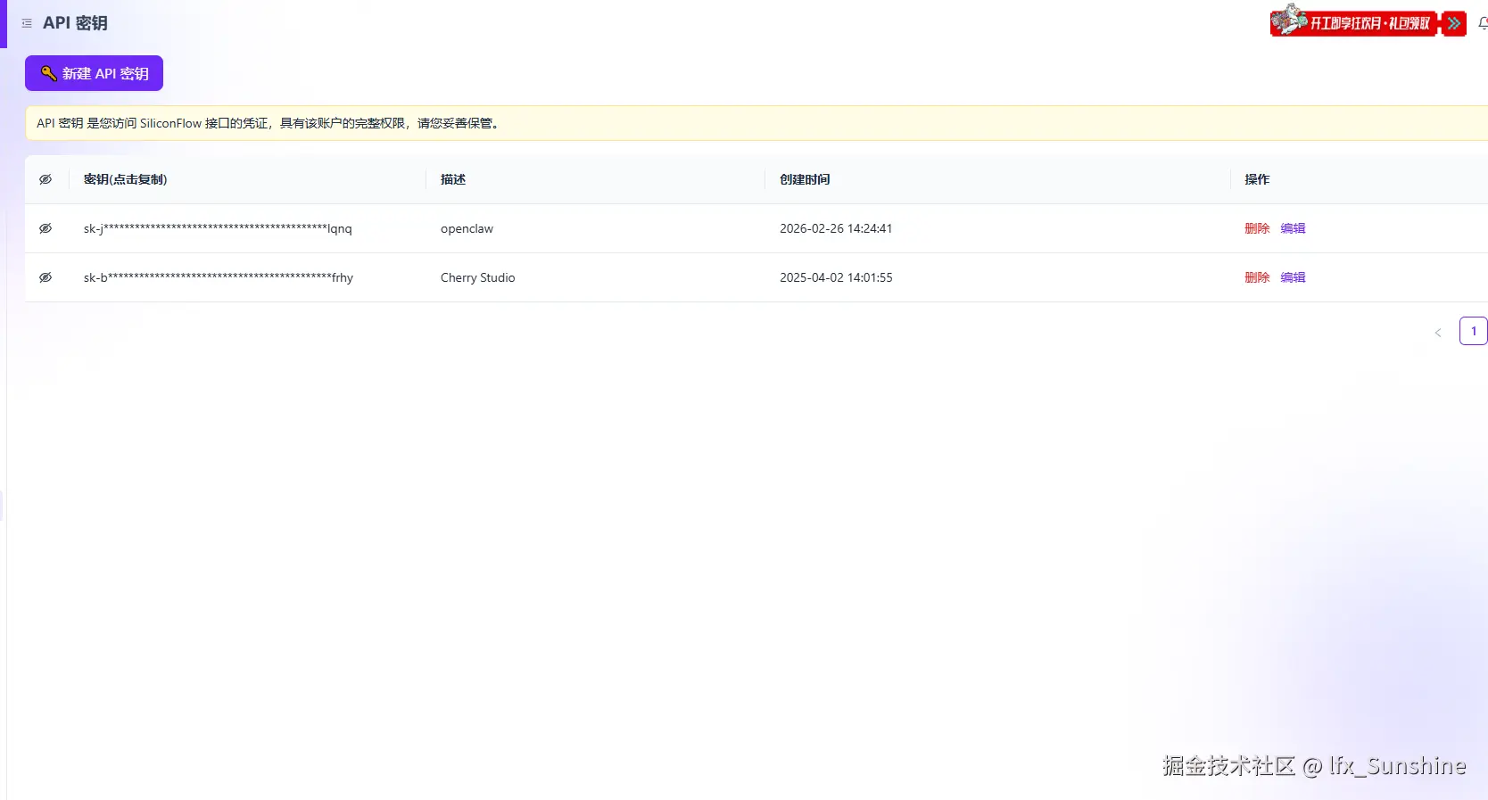The width and height of the screenshot is (1488, 800).
Task: Copy the key ending in lqnq
Action: point(218,228)
